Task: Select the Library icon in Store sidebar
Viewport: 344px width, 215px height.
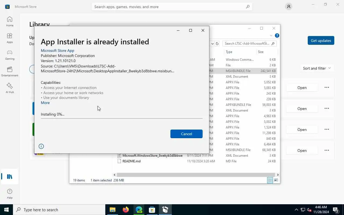Action: [x=10, y=177]
